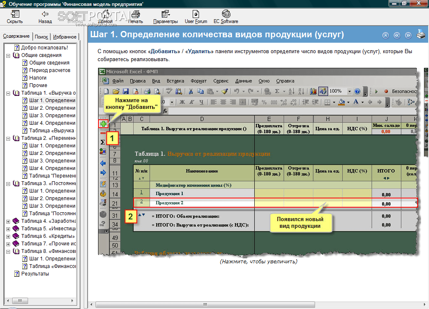The height and width of the screenshot is (309, 429).
Task: Open the Добро пожаловать! topic
Action: pyautogui.click(x=44, y=48)
